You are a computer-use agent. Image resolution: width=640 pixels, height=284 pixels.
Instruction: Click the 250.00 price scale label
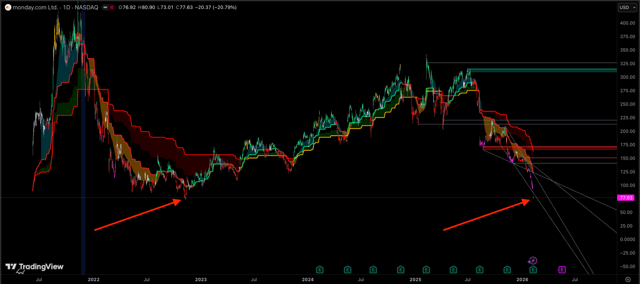pos(627,104)
